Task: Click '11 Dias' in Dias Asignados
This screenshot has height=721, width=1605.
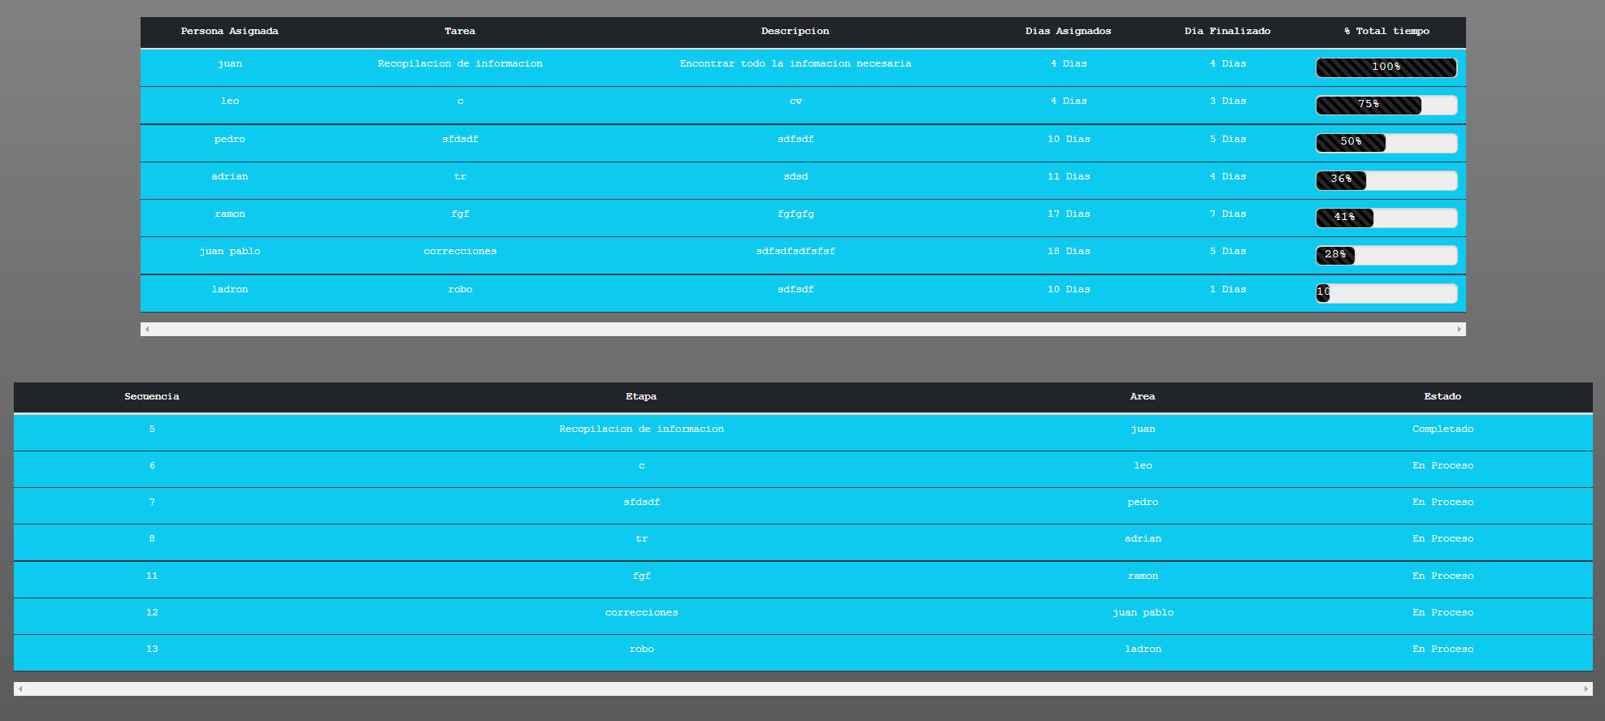Action: pyautogui.click(x=1069, y=176)
